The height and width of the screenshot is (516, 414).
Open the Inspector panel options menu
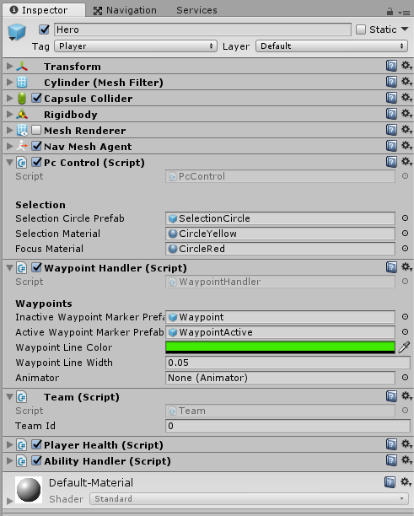pos(404,13)
